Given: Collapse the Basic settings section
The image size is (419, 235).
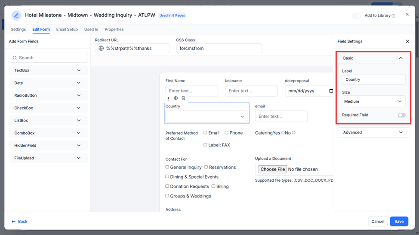Looking at the screenshot, I should coord(373,58).
